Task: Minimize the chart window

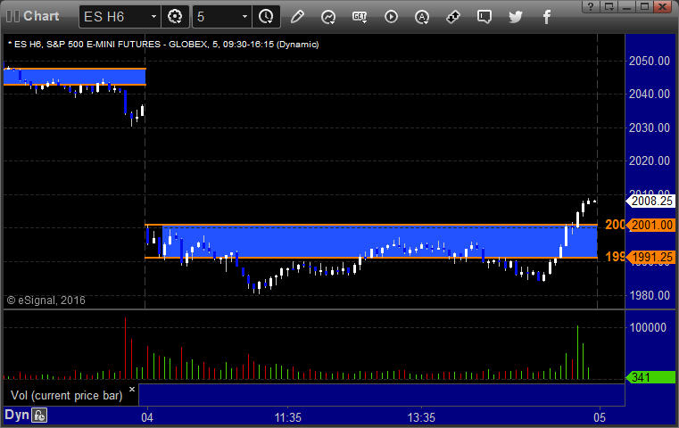Action: pos(626,6)
